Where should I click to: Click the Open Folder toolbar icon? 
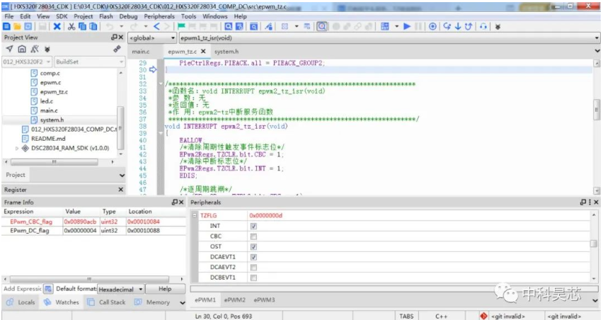coord(17,26)
